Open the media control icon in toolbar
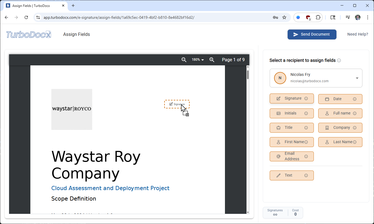The height and width of the screenshot is (224, 374). pyautogui.click(x=348, y=17)
